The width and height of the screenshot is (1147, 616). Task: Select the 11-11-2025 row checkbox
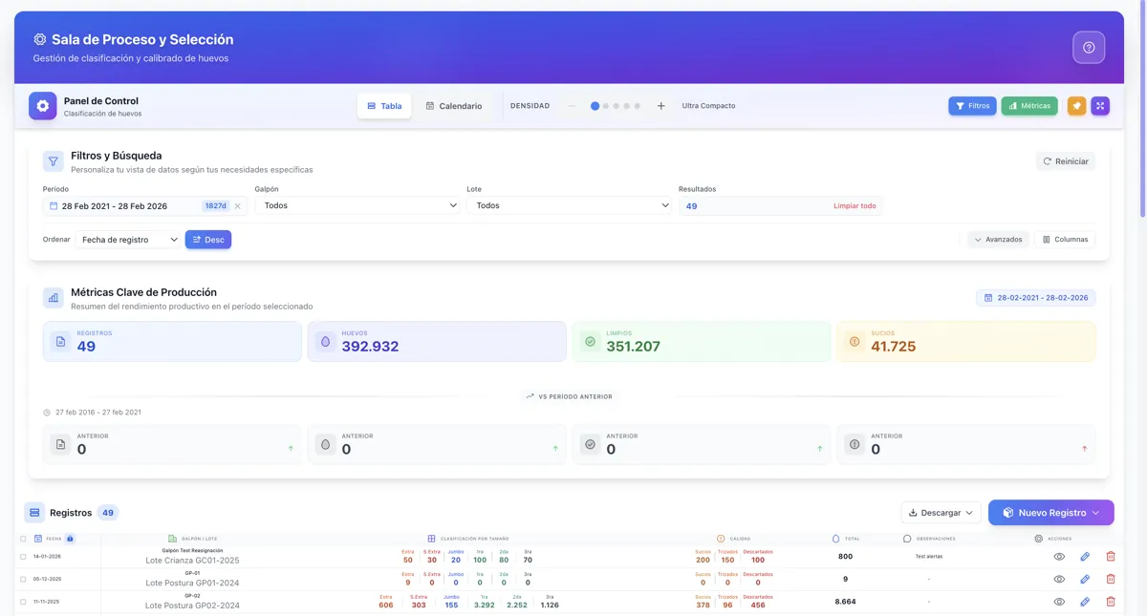point(24,602)
